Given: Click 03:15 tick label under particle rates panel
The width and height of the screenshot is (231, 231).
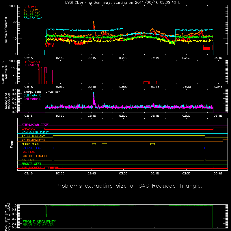Looking at the screenshot, I should pyautogui.click(x=155, y=87).
